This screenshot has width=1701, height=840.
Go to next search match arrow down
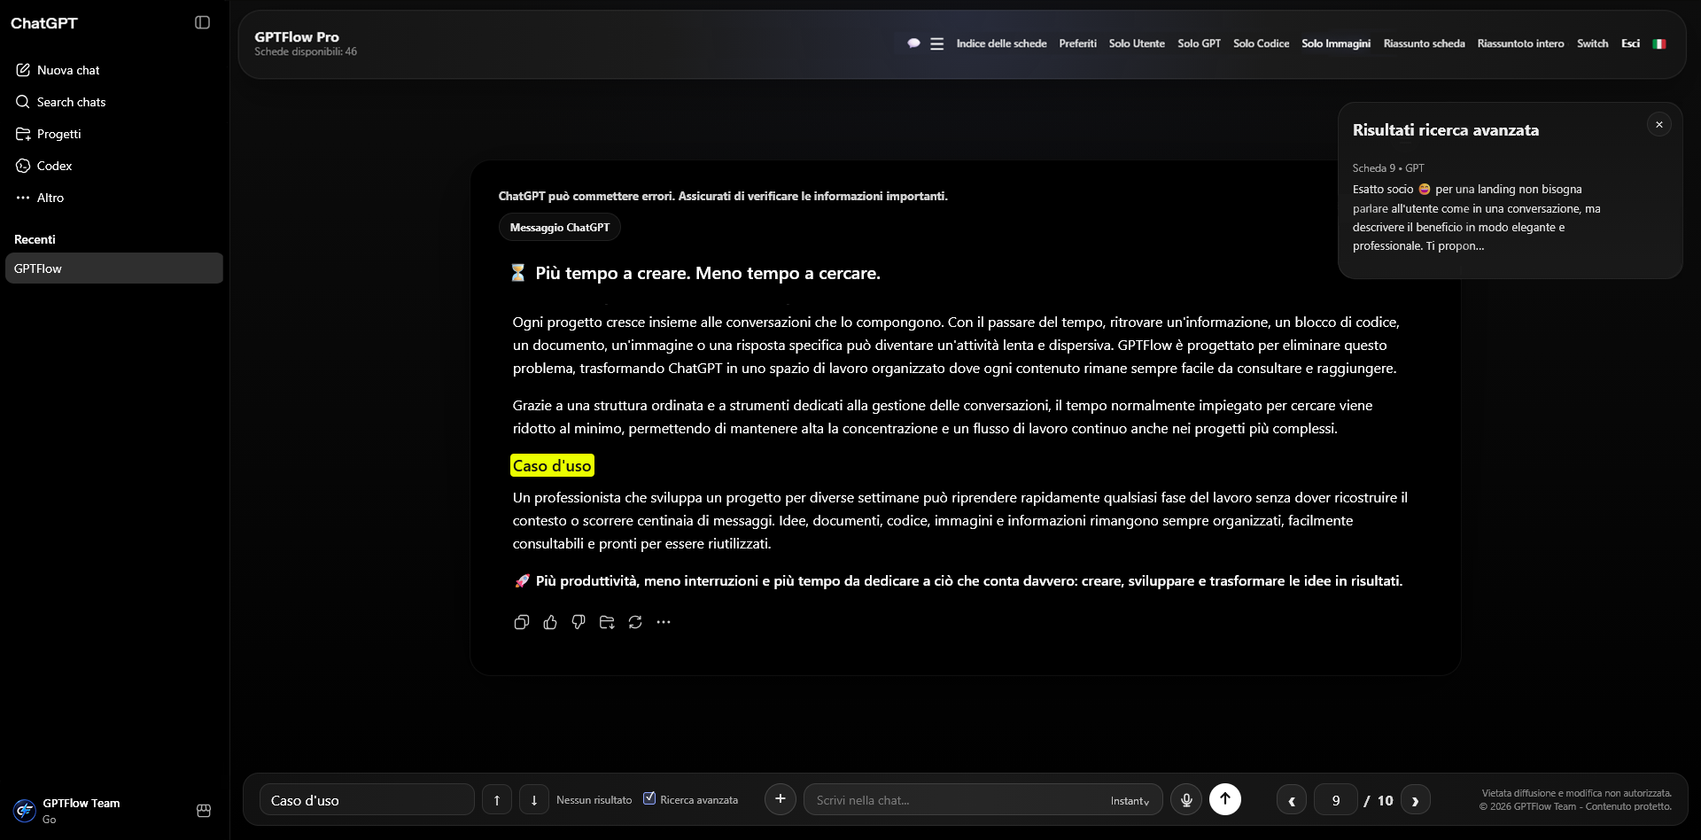tap(534, 799)
